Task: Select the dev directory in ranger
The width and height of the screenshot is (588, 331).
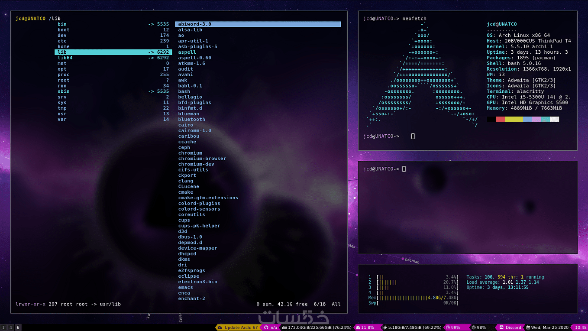Action: 113,36
